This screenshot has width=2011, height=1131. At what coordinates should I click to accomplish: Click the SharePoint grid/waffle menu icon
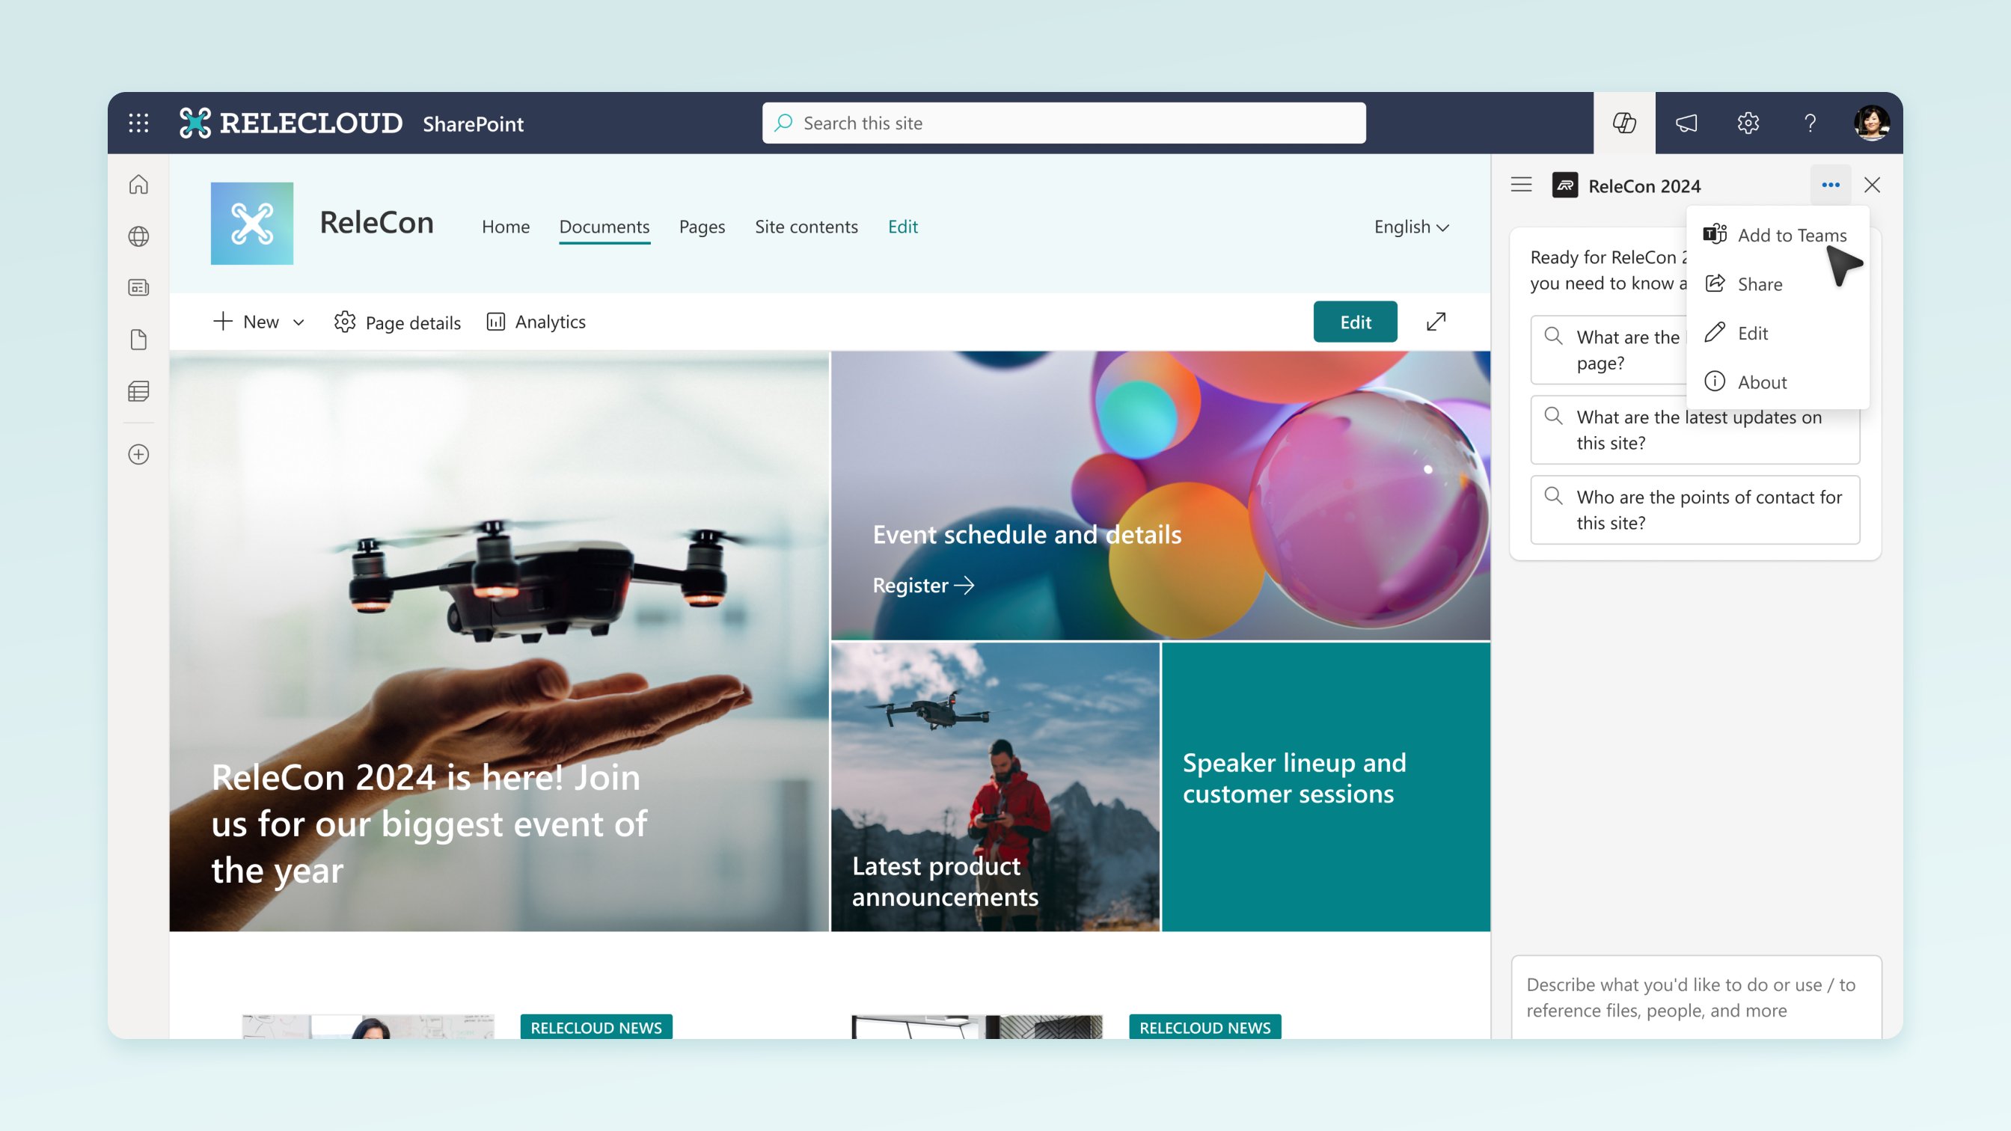tap(138, 123)
